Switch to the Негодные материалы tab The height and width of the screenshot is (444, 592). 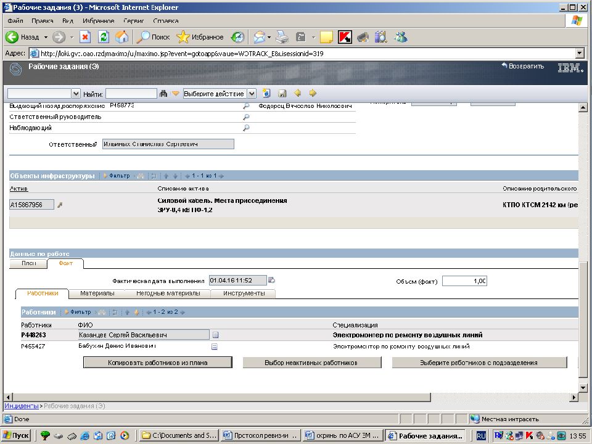[168, 294]
